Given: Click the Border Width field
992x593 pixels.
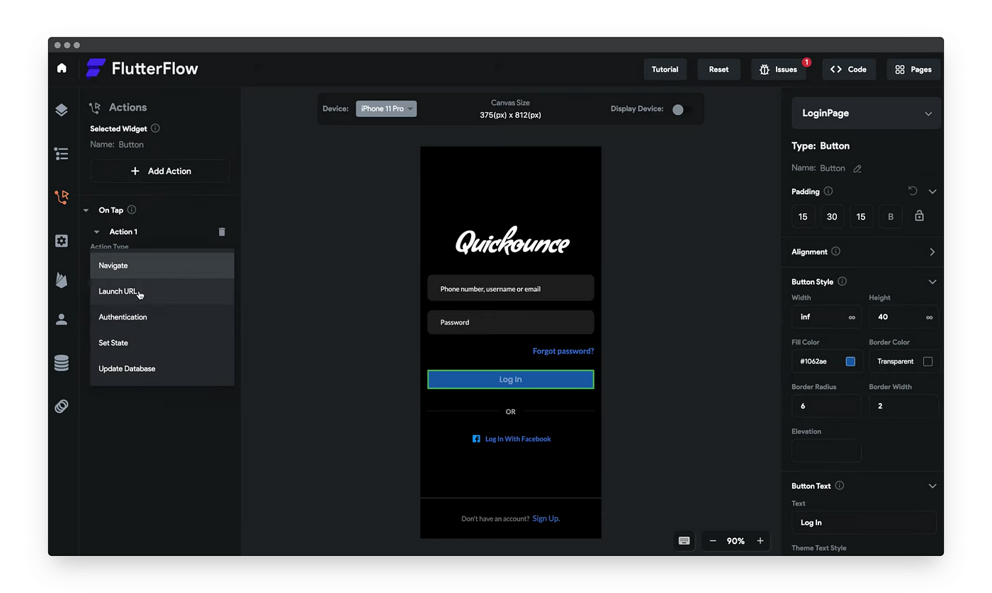Looking at the screenshot, I should click(x=903, y=406).
